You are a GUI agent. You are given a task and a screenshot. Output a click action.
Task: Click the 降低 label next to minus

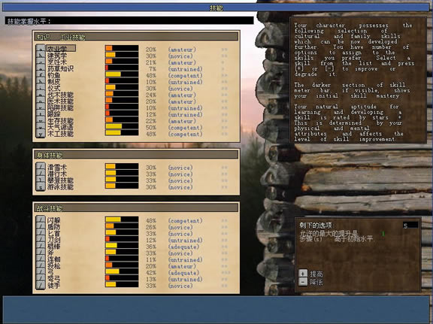click(x=316, y=282)
